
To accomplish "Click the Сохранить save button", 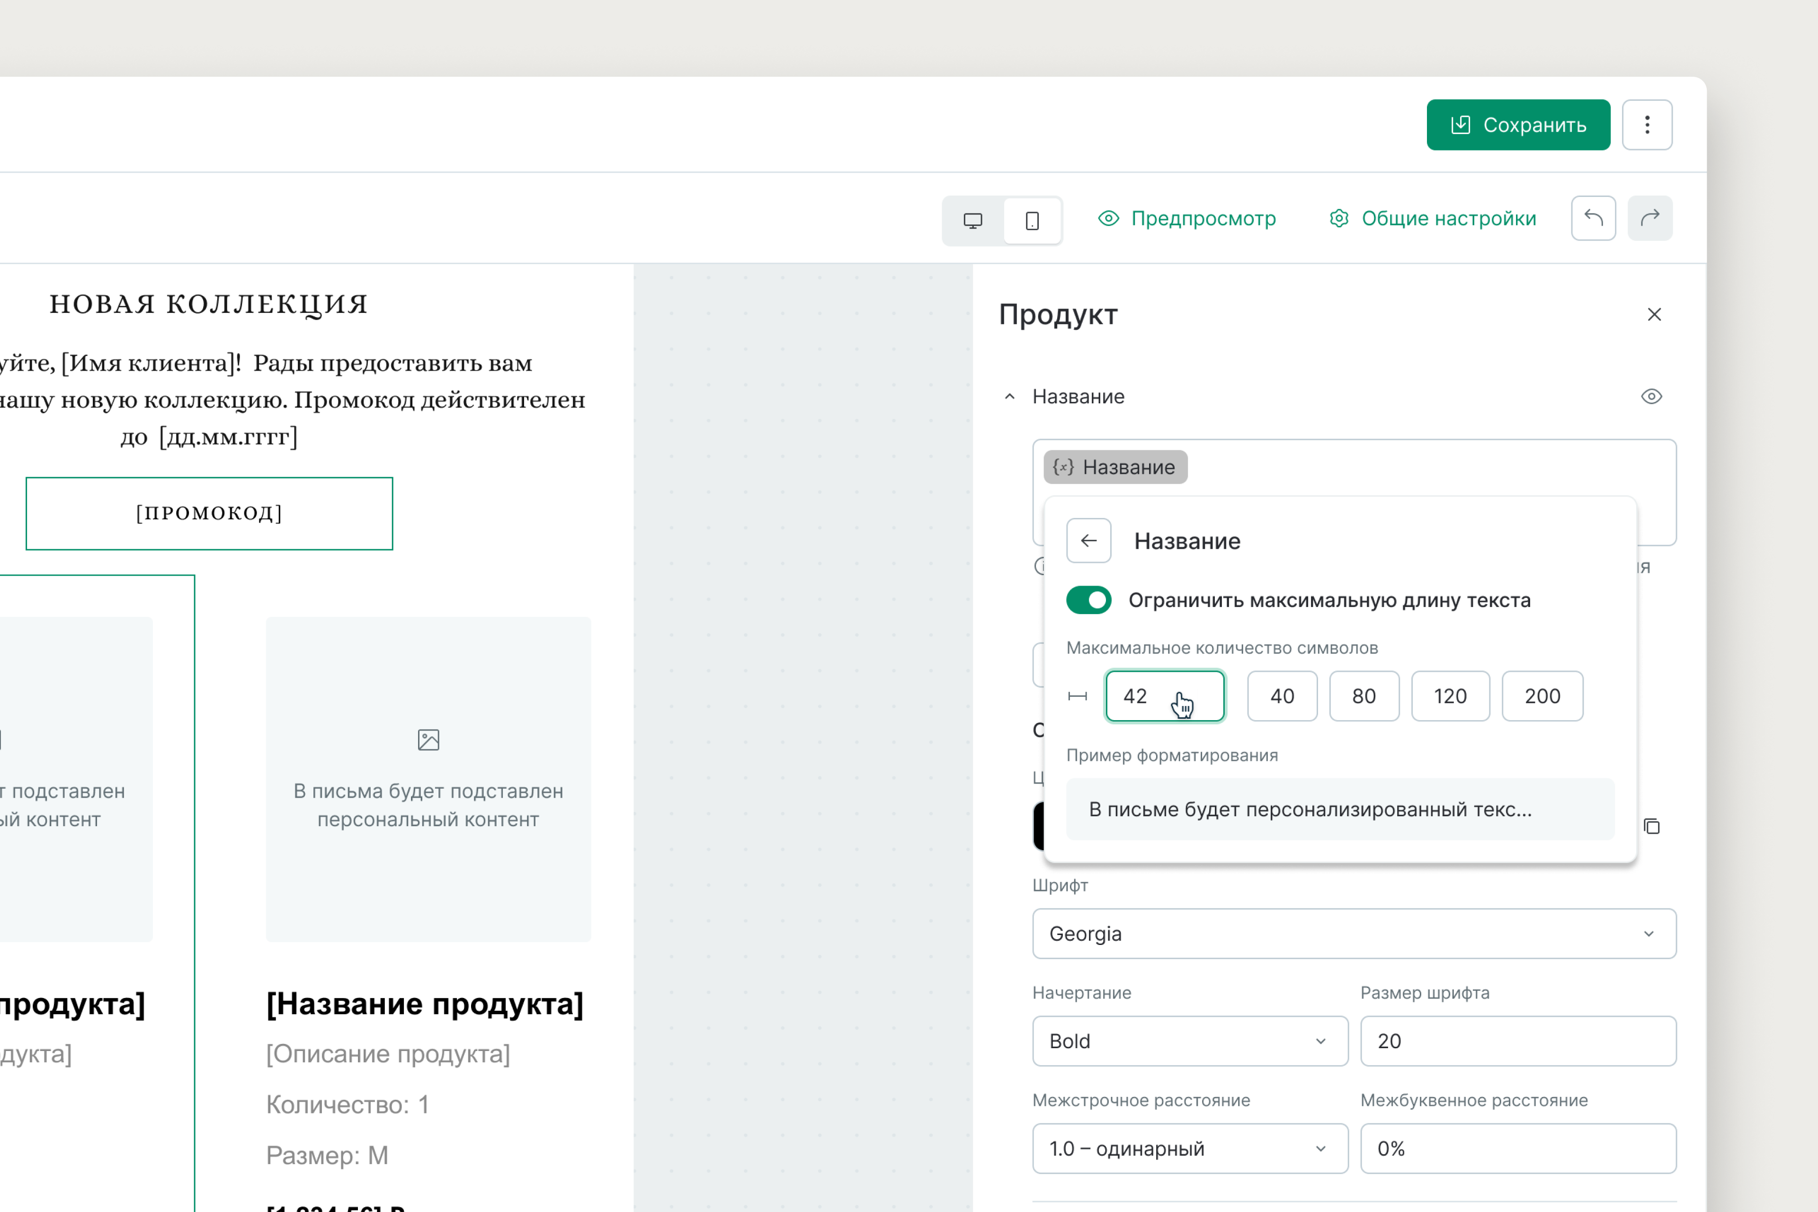I will pos(1518,125).
